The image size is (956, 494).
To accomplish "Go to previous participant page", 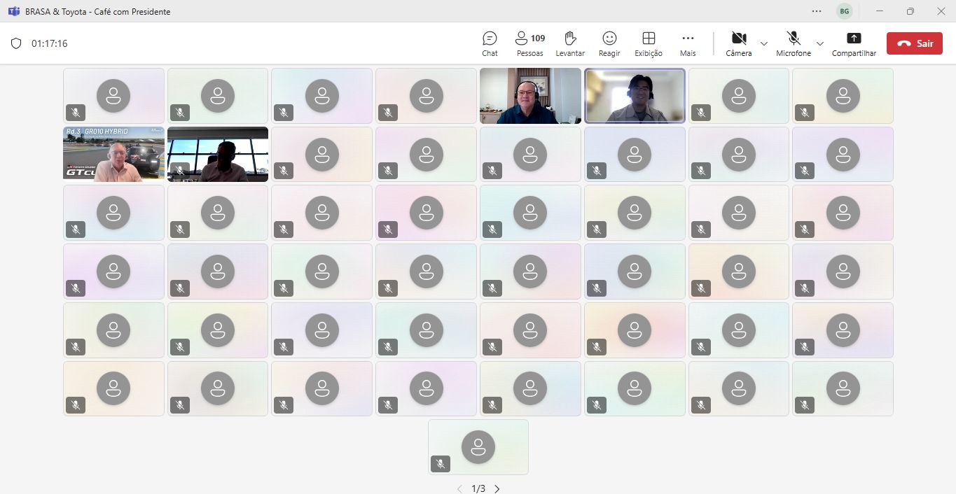I will coord(459,488).
